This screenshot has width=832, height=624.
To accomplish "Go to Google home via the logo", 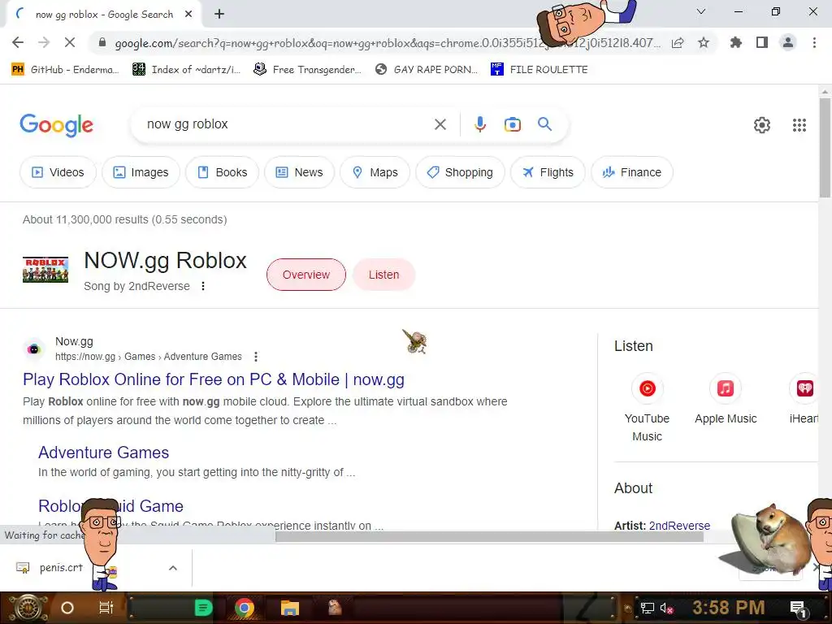I will [56, 125].
